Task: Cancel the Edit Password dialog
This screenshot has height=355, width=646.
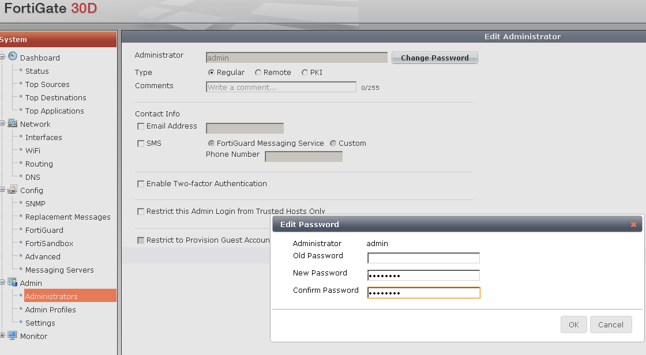Action: (611, 324)
